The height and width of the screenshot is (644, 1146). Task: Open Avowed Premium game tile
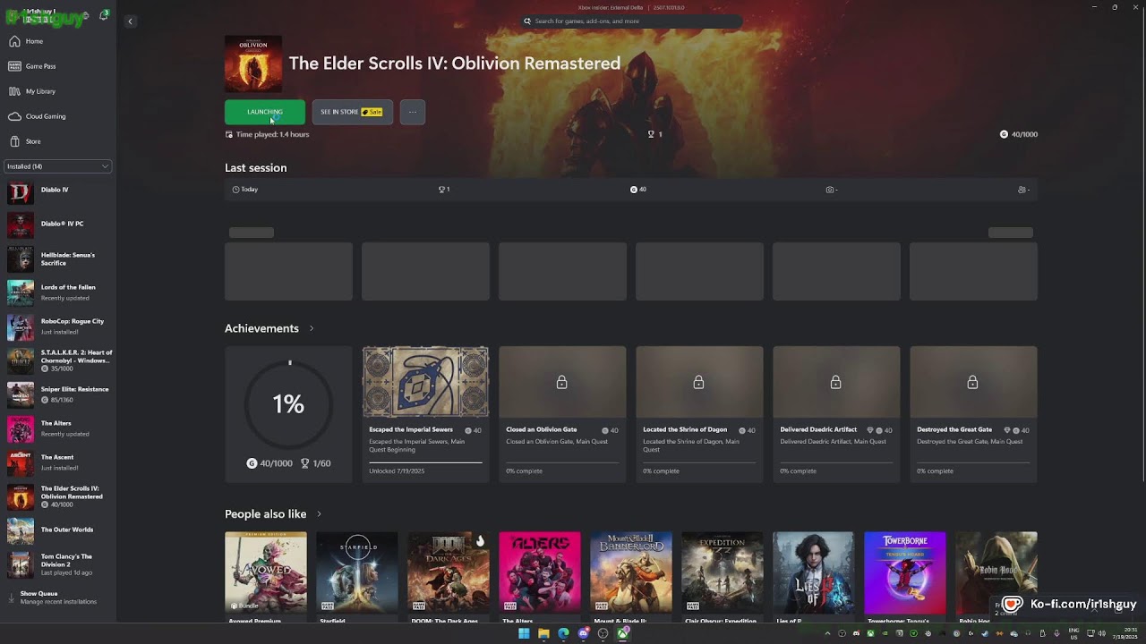(266, 577)
